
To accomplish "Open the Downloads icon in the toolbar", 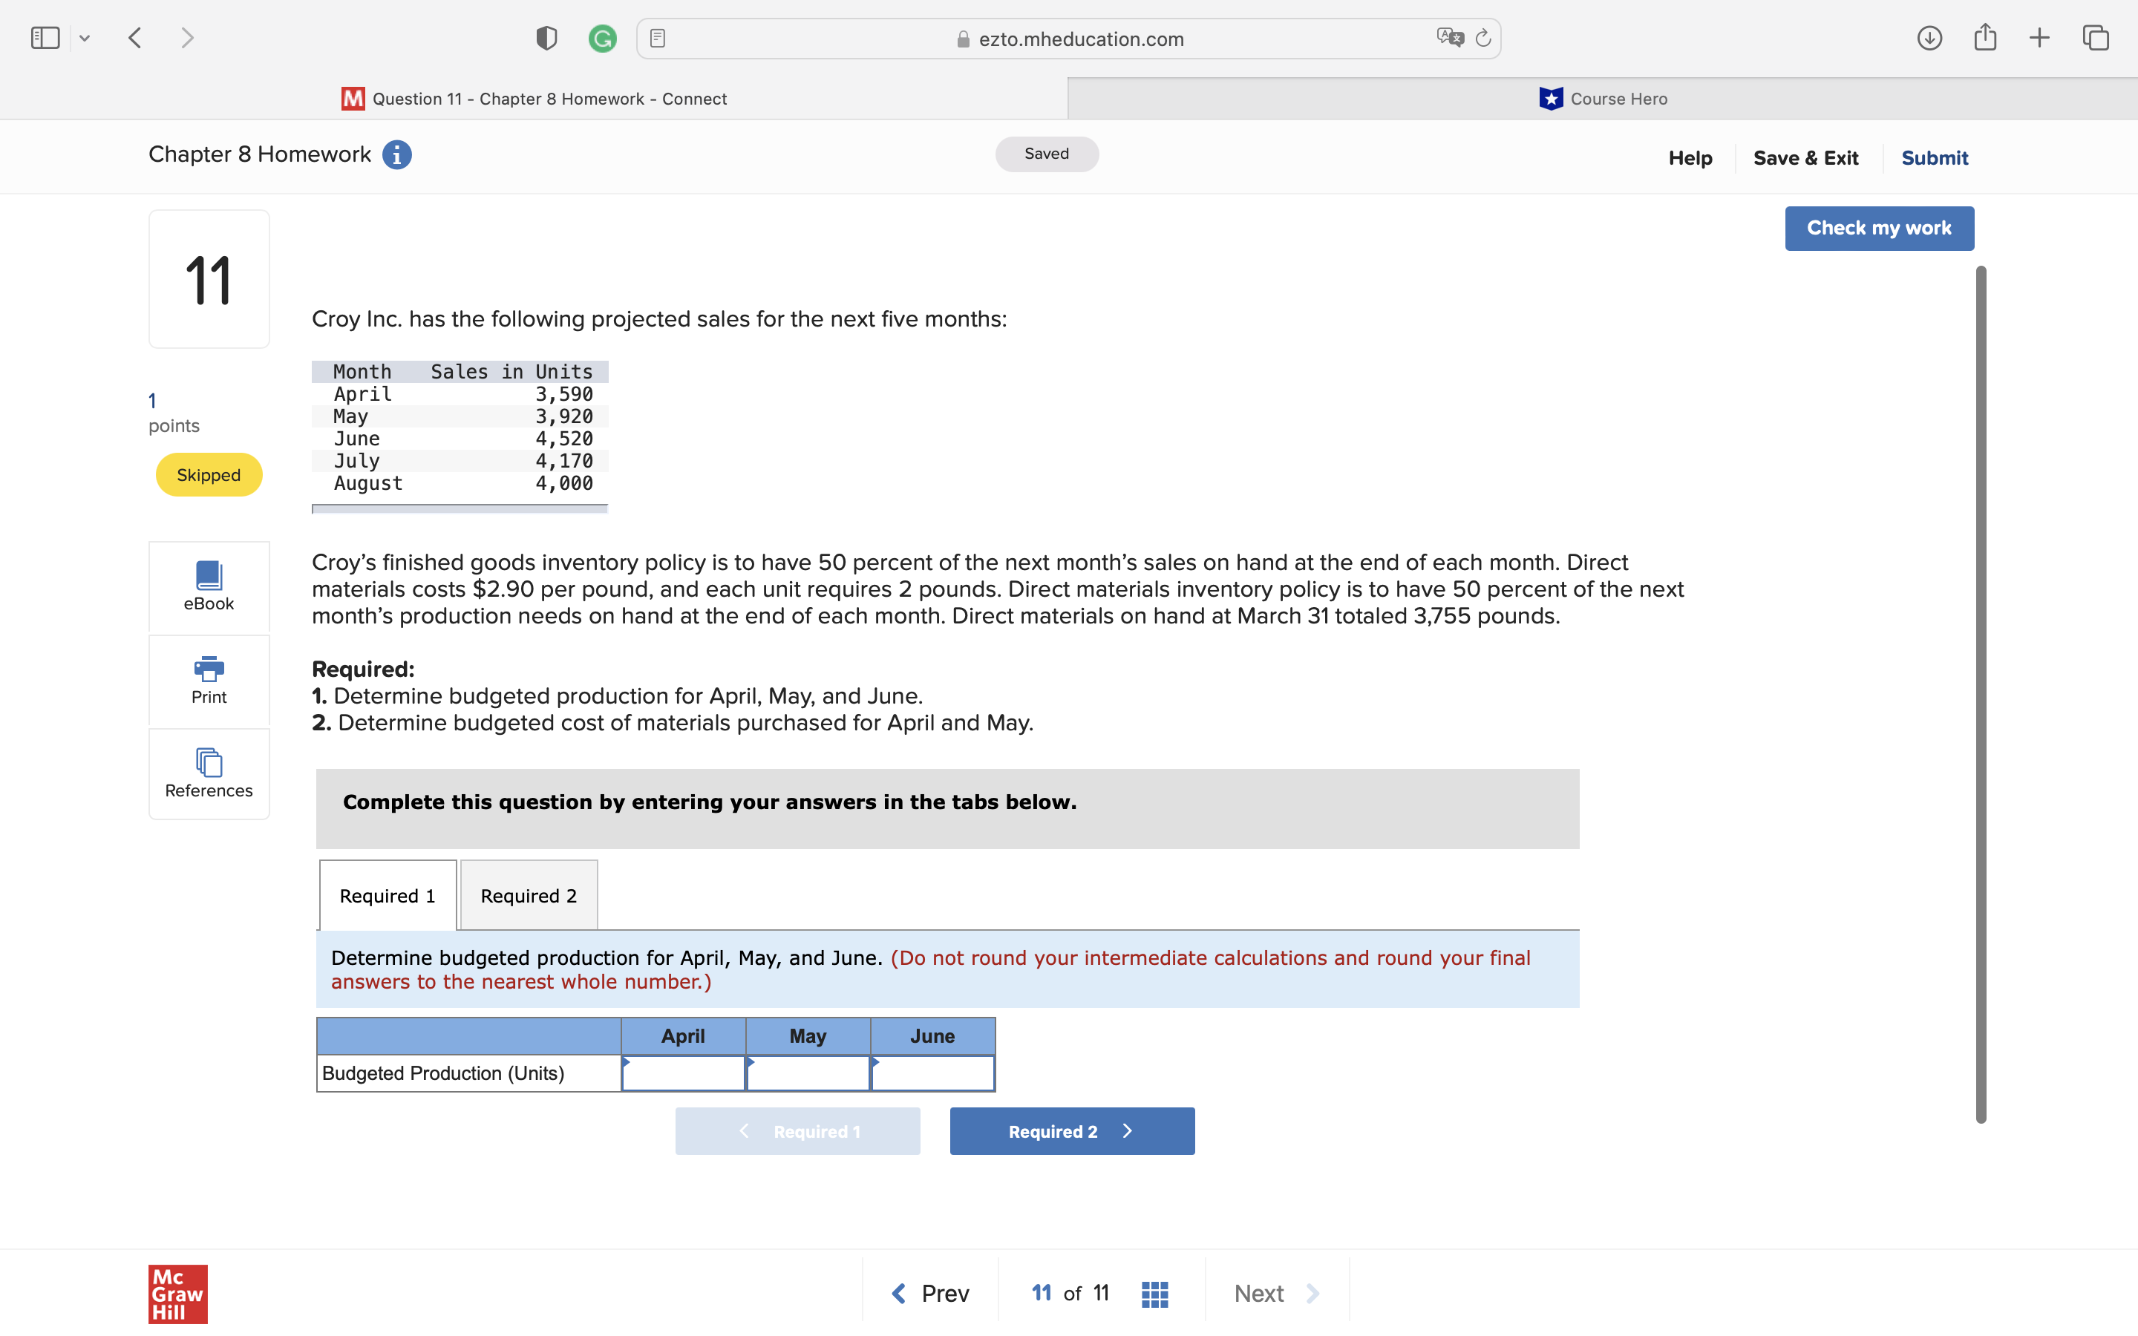I will [x=1930, y=37].
